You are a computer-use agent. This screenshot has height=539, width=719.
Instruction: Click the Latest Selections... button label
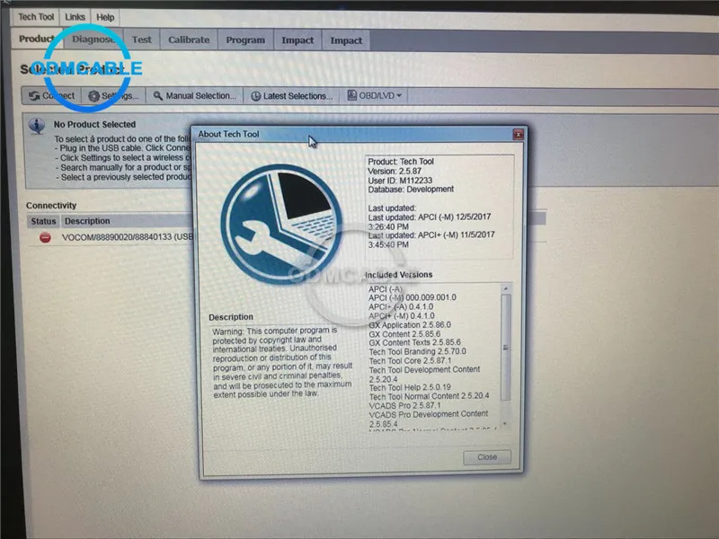pos(298,96)
